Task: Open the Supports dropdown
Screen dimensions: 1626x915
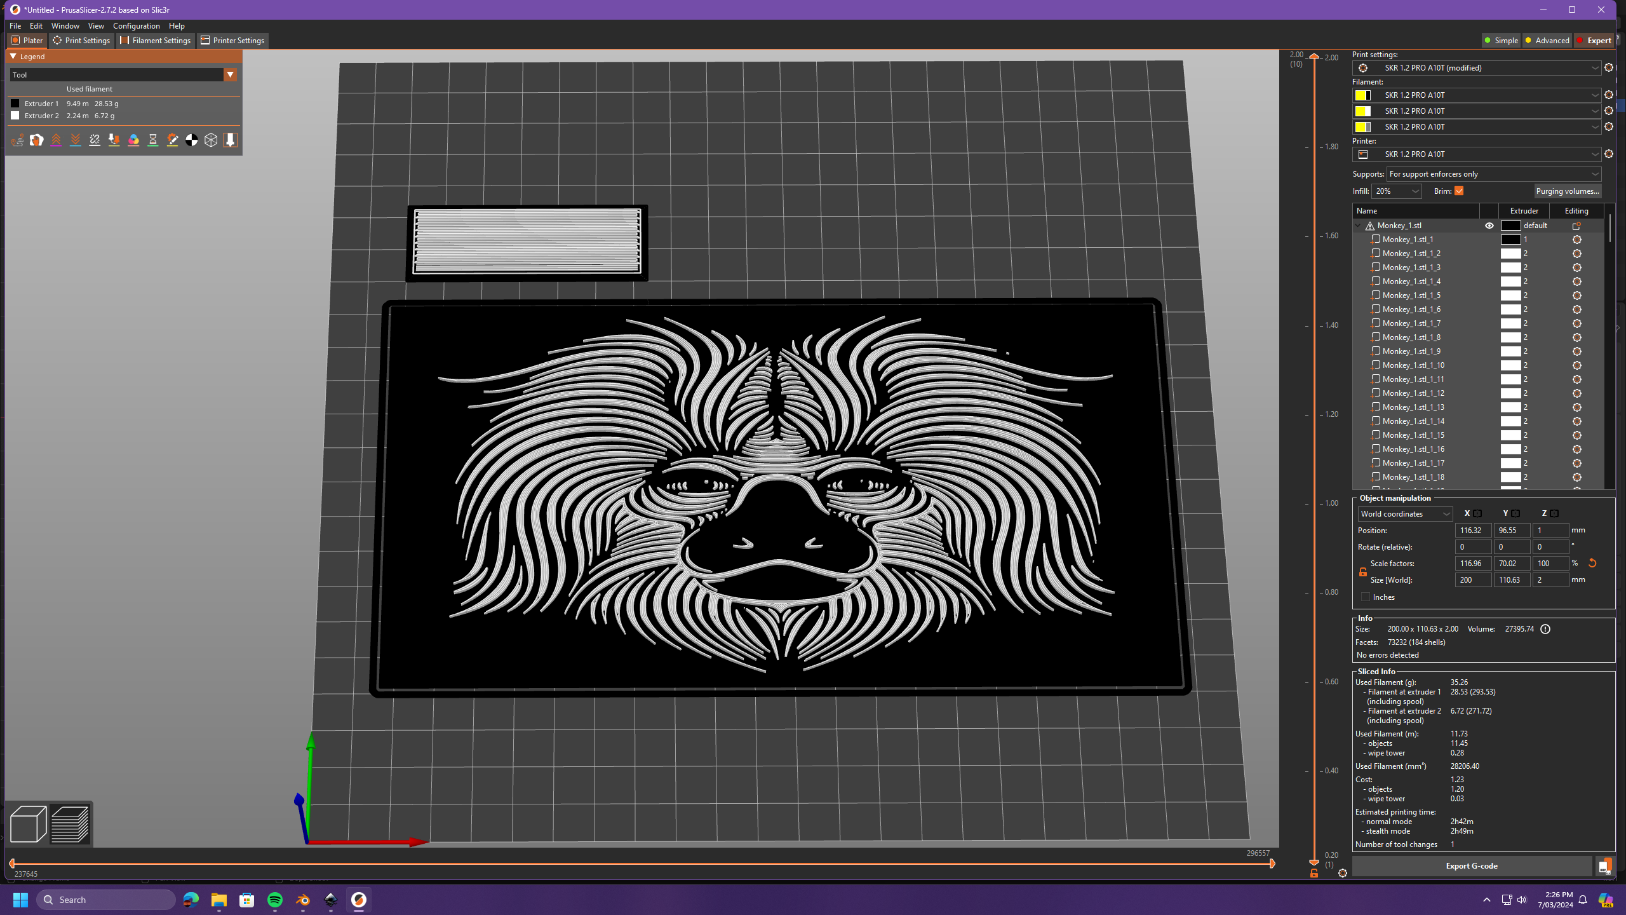Action: coord(1493,173)
